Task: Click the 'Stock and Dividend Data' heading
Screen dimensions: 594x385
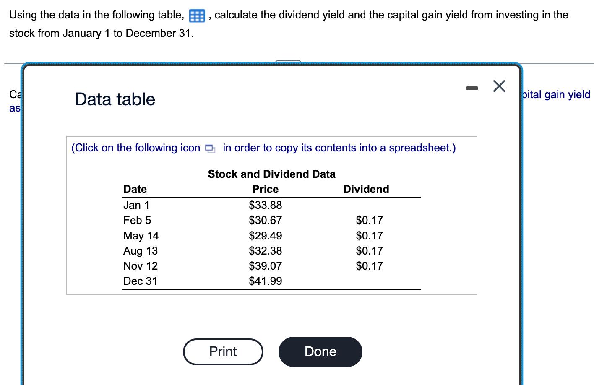Action: [271, 174]
